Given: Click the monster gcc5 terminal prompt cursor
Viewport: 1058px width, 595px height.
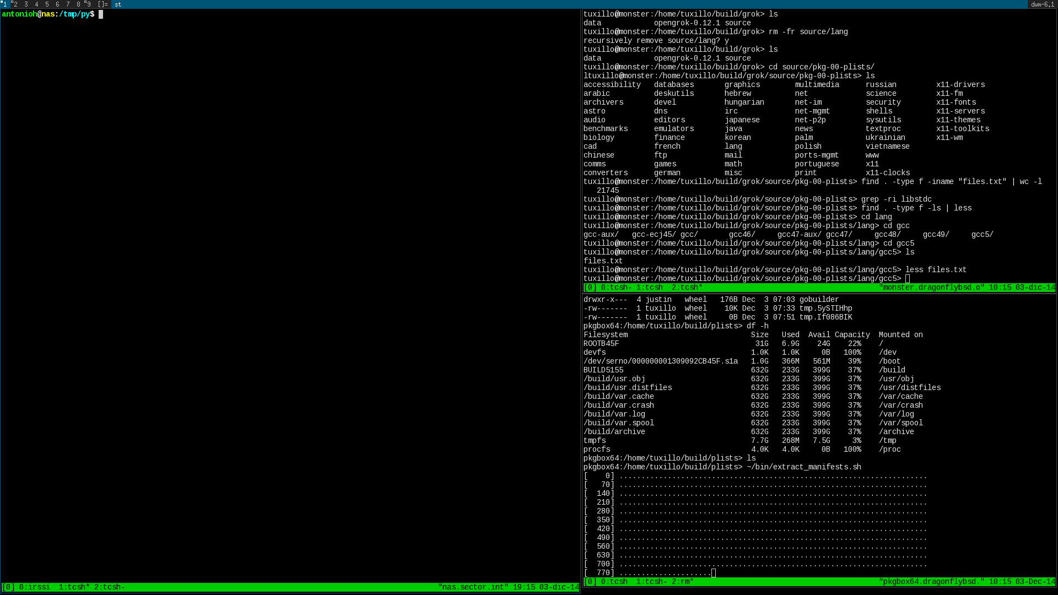Looking at the screenshot, I should click(907, 279).
